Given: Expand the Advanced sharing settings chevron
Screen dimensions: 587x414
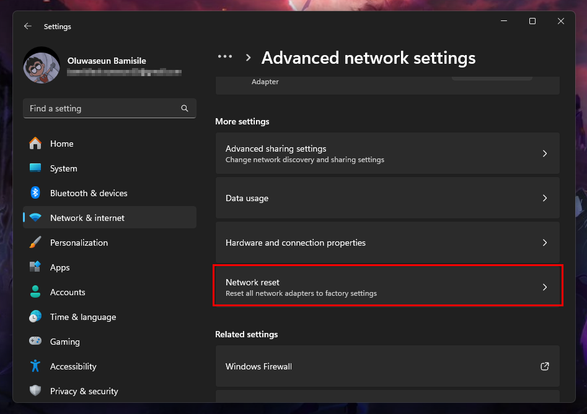Looking at the screenshot, I should [x=545, y=153].
